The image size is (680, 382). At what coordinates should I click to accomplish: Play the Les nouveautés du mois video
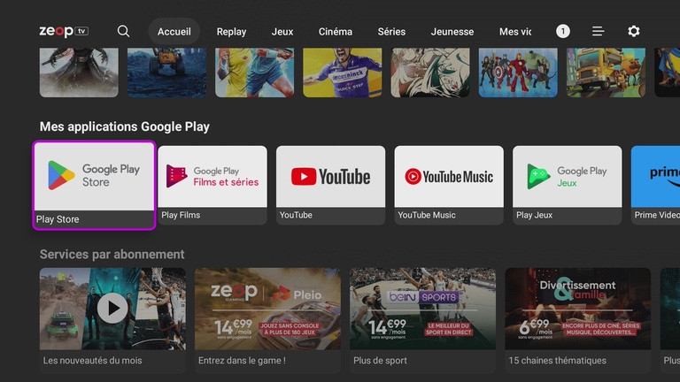coord(112,309)
